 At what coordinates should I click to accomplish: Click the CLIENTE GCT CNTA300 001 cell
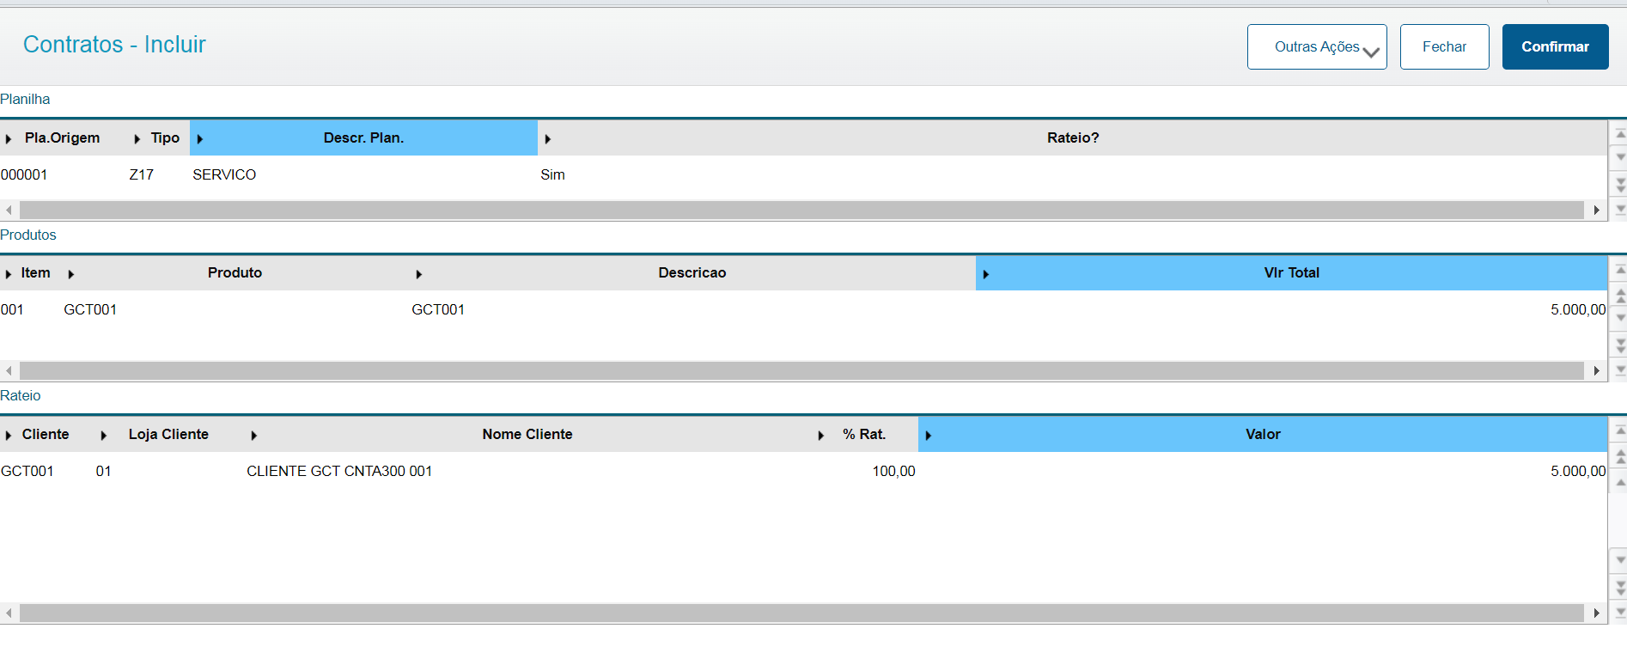[x=339, y=472]
